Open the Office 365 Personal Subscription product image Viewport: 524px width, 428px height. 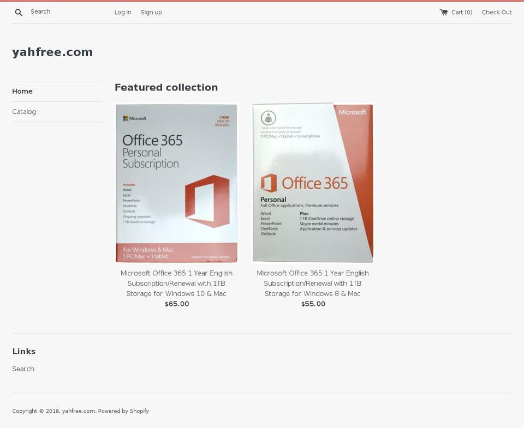pos(176,183)
